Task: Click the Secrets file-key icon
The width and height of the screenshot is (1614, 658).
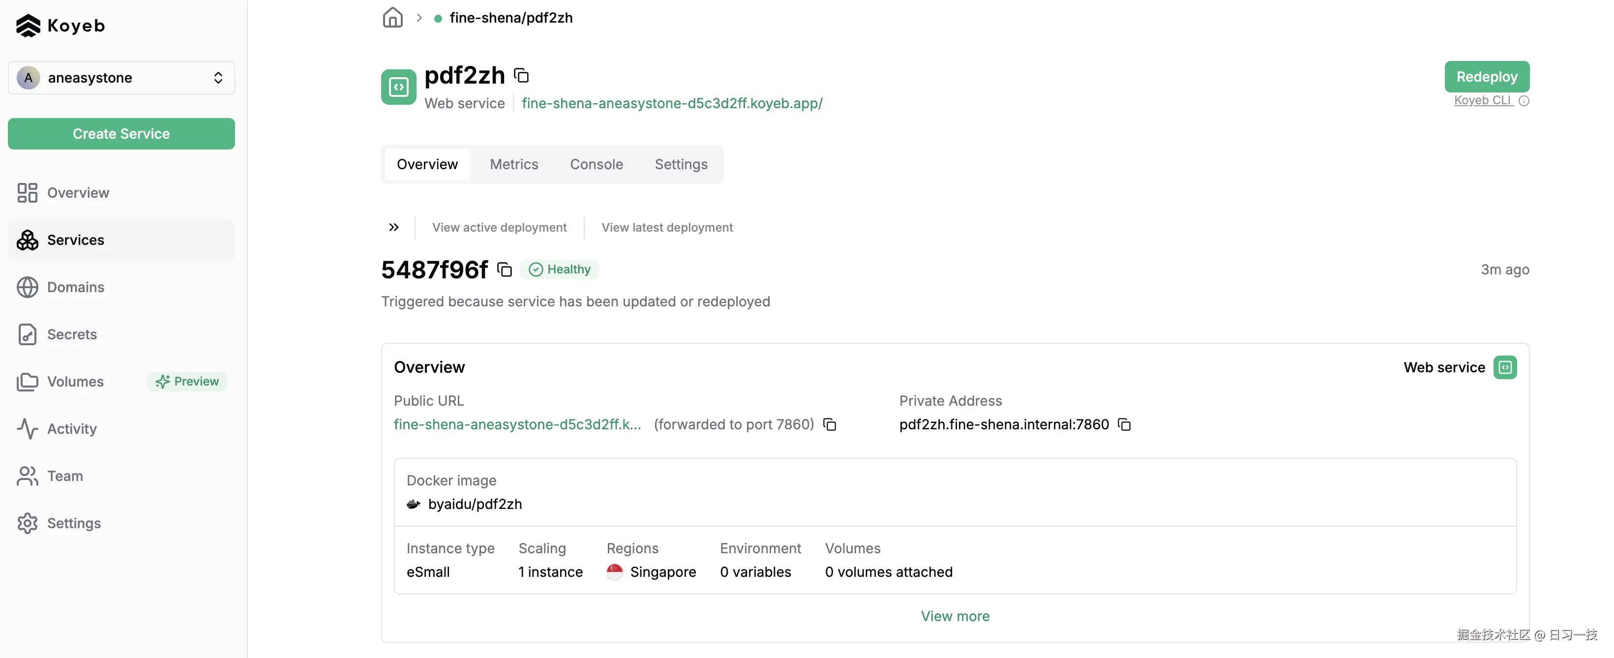Action: click(x=27, y=334)
